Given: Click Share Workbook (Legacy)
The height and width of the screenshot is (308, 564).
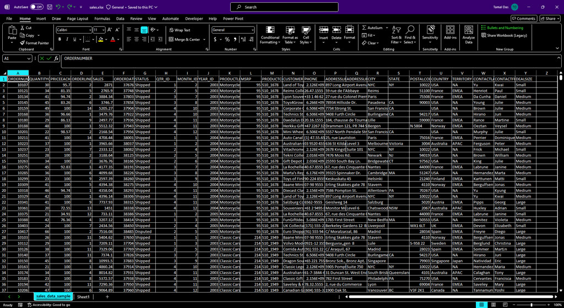Looking at the screenshot, I should point(505,35).
